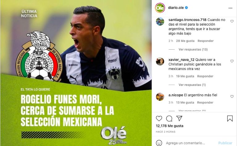Expand Ver respuestas (13)
Viewport: 237px width, 146px height.
click(193, 50)
